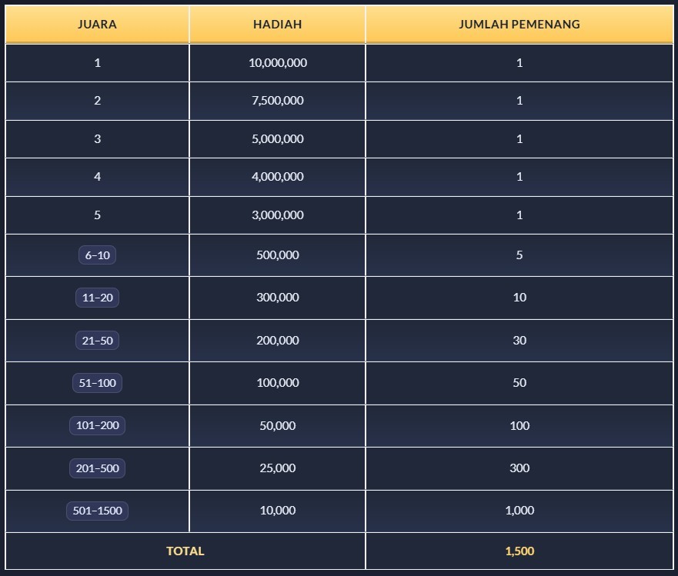
Task: Click the 10,000,000 prize cell
Action: 277,63
